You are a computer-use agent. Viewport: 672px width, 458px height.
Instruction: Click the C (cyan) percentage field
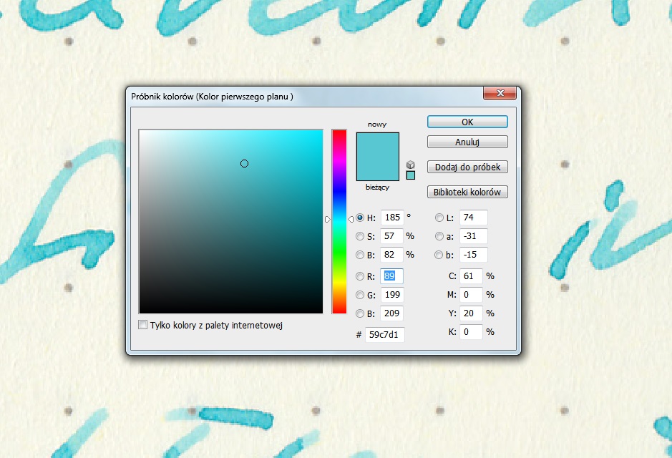pos(470,276)
